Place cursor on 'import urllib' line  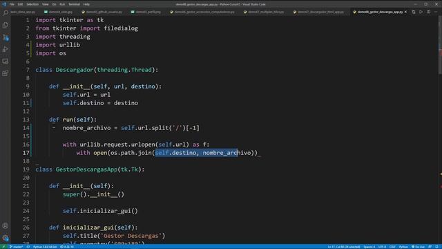(57, 45)
